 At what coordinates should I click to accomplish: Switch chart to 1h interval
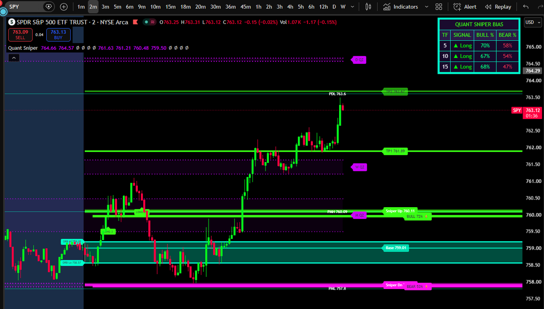[x=258, y=7]
